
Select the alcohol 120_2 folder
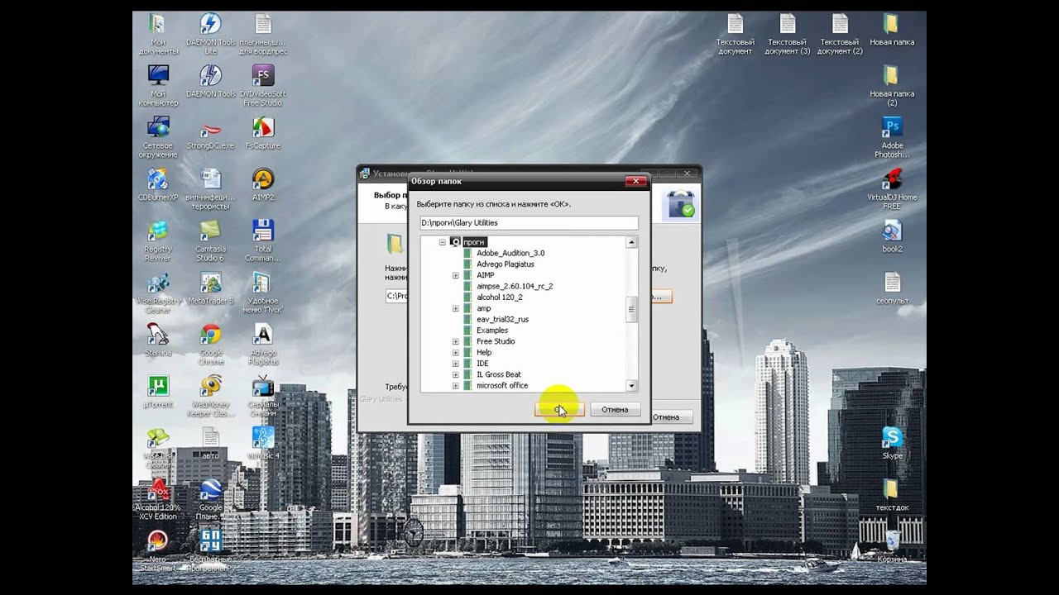pos(500,297)
